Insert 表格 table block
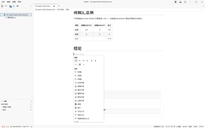205x128 pixels. tap(89, 104)
